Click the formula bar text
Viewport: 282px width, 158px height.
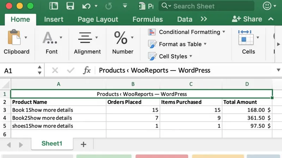[x=154, y=71]
